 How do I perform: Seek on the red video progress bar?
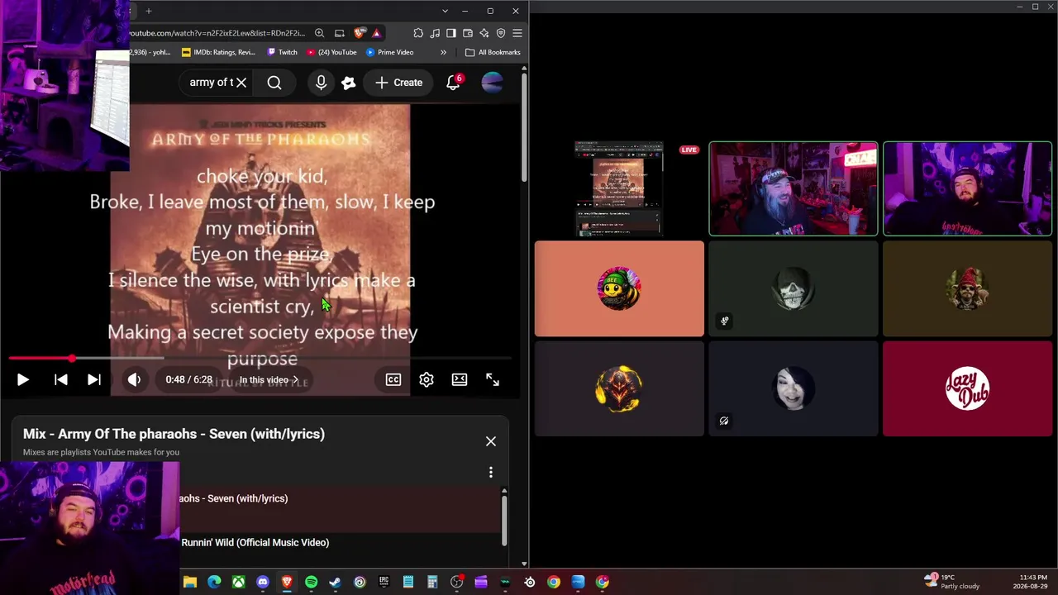(260, 359)
